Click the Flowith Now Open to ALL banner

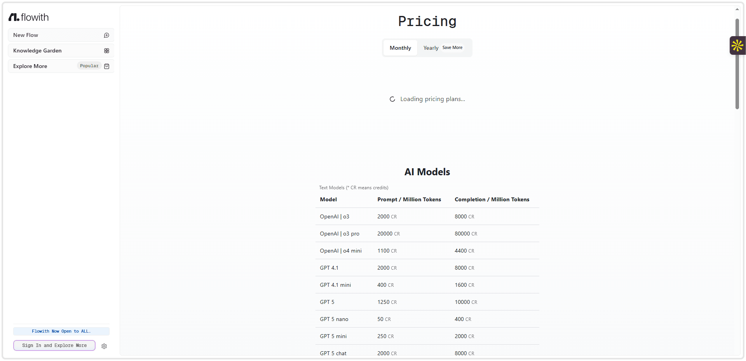pos(61,331)
